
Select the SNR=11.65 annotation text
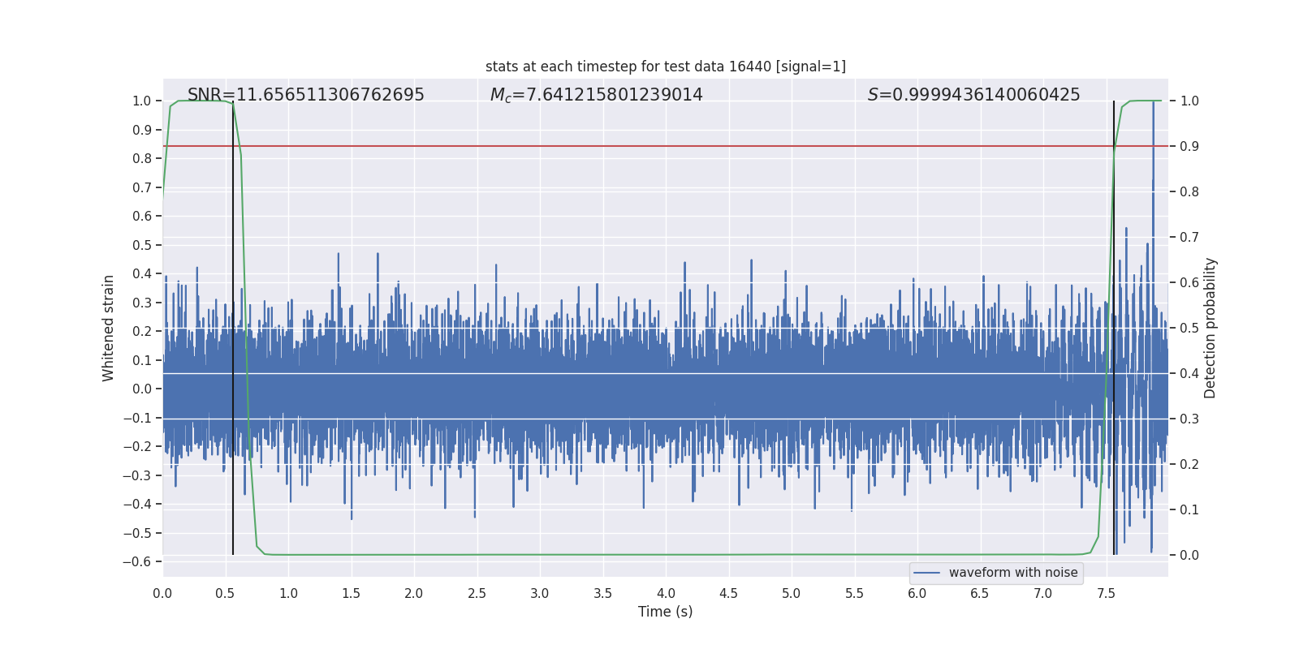(305, 95)
